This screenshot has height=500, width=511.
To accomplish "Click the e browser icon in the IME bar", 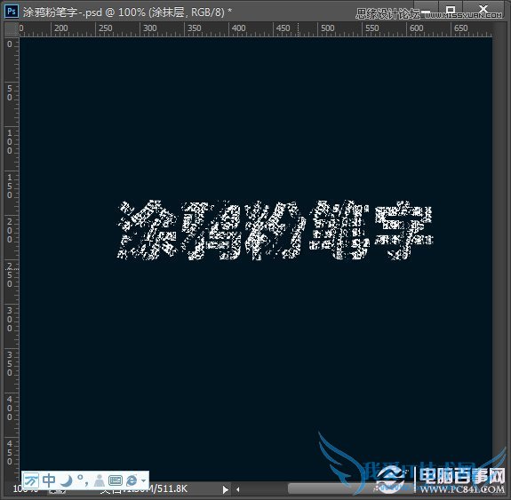I will coord(132,480).
